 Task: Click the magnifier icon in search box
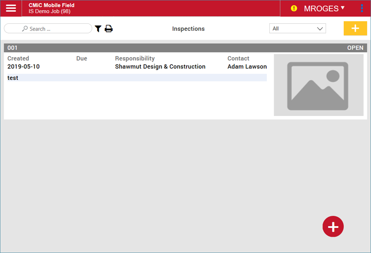coord(25,29)
